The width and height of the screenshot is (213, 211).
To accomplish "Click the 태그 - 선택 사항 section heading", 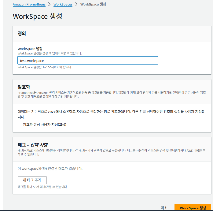I will pos(33,145).
